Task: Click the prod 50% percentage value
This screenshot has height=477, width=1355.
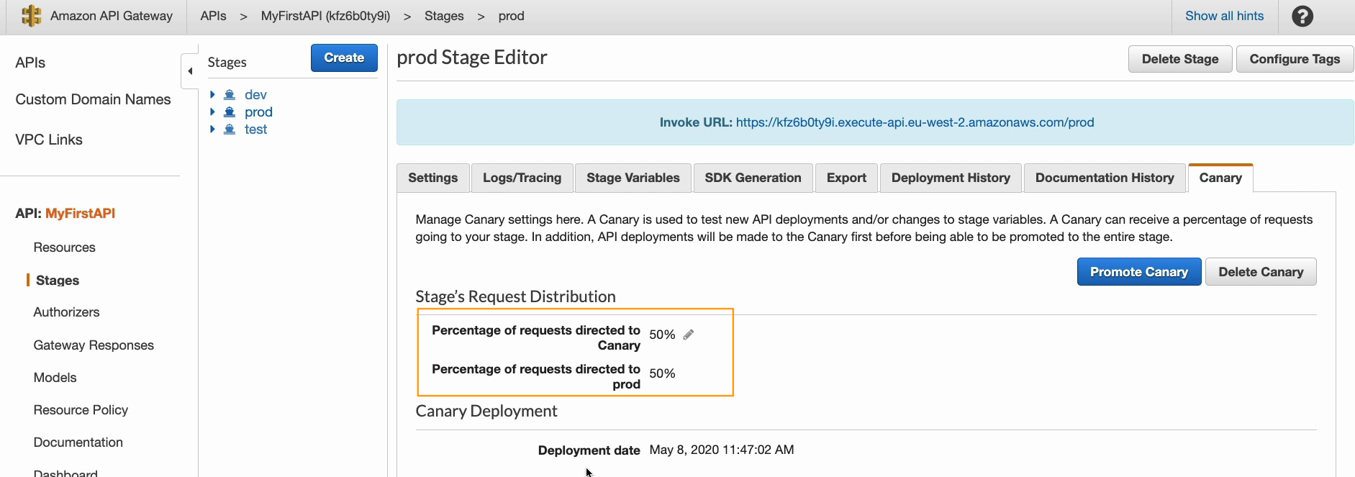Action: [x=662, y=373]
